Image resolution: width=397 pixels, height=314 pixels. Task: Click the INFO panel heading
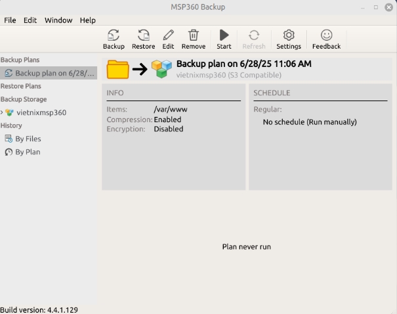[115, 93]
